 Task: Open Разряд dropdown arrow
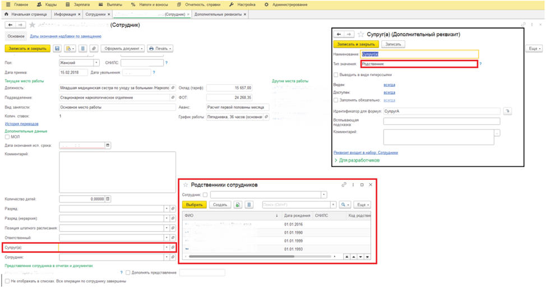166,208
